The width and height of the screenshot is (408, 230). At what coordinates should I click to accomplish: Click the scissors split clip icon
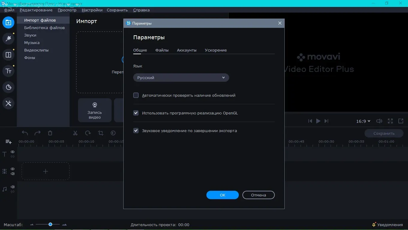click(x=75, y=133)
